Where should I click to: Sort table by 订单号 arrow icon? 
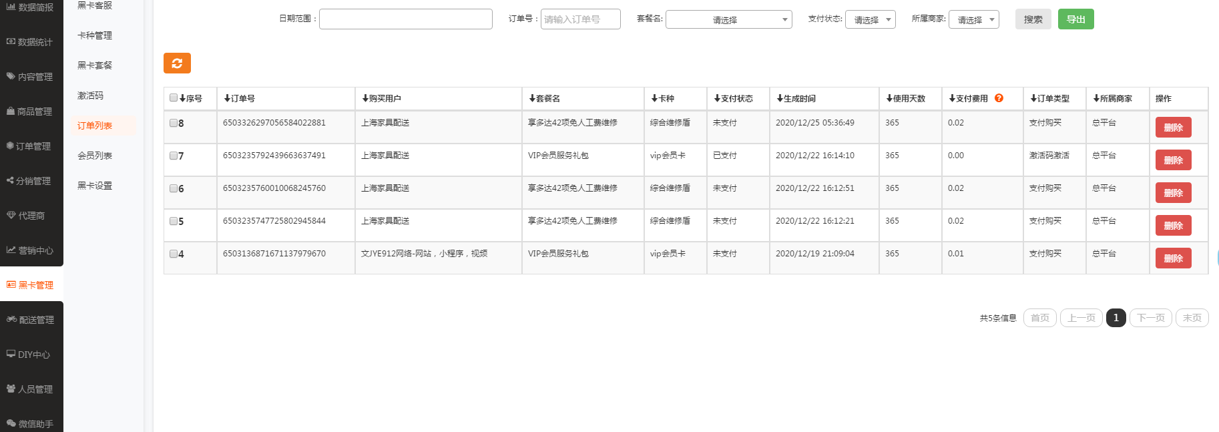point(227,99)
